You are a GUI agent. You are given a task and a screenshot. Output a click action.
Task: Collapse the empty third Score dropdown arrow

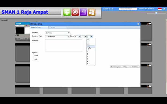pos(92,37)
